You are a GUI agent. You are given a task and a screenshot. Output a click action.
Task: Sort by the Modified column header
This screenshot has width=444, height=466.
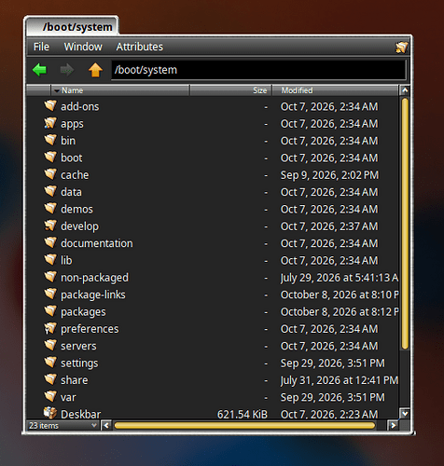click(x=335, y=90)
